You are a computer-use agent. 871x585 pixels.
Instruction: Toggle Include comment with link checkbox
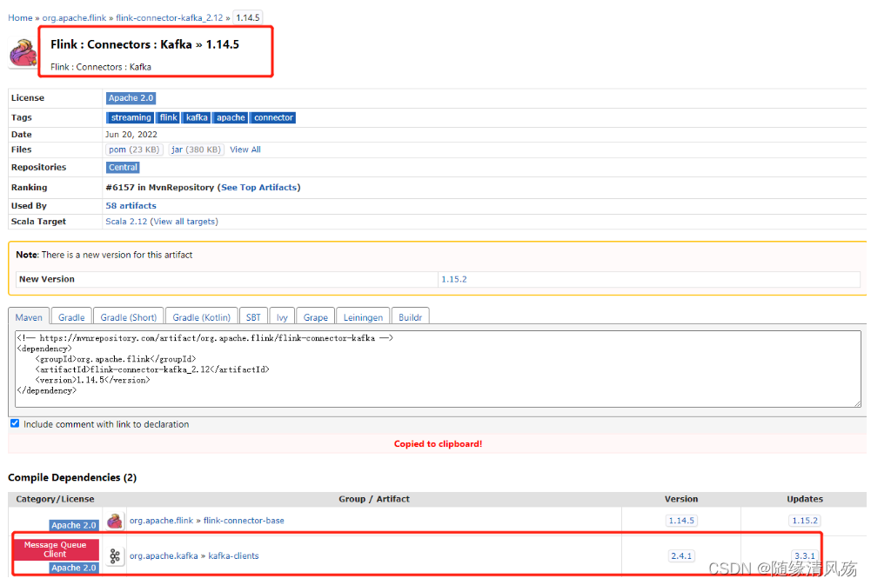pyautogui.click(x=15, y=423)
